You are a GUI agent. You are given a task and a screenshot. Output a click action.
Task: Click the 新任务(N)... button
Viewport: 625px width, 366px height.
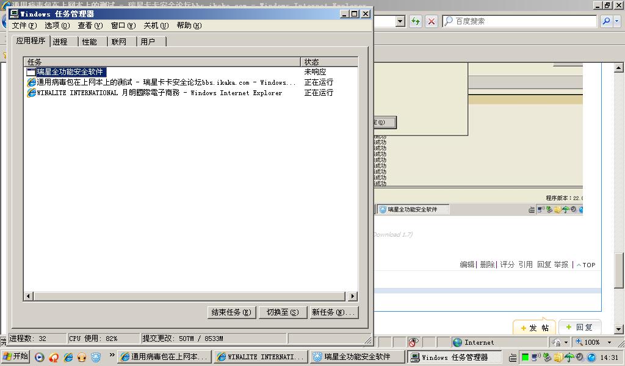[x=334, y=312]
